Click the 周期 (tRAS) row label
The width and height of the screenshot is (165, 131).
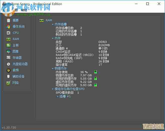click(x=64, y=61)
